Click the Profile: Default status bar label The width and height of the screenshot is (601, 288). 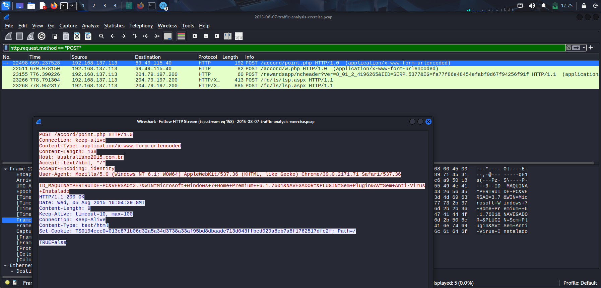point(580,283)
